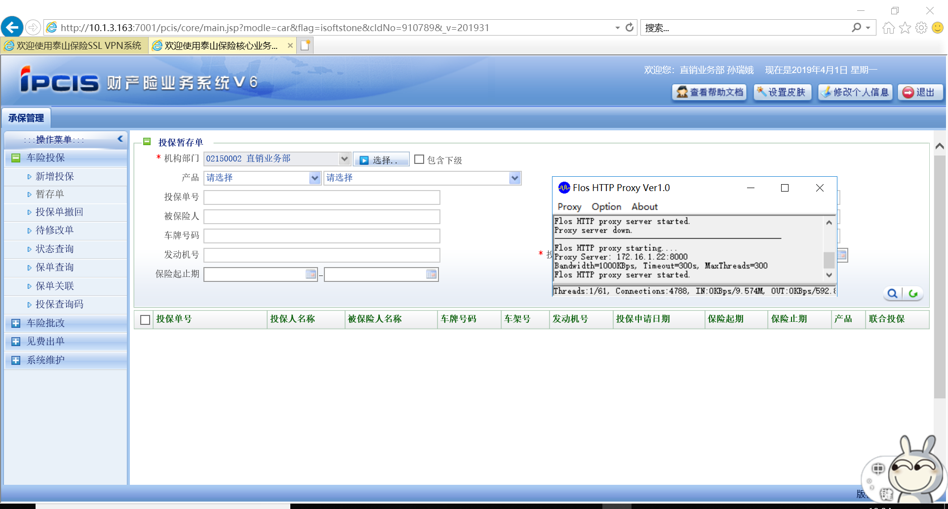Click the 选择.. department button

pyautogui.click(x=381, y=159)
